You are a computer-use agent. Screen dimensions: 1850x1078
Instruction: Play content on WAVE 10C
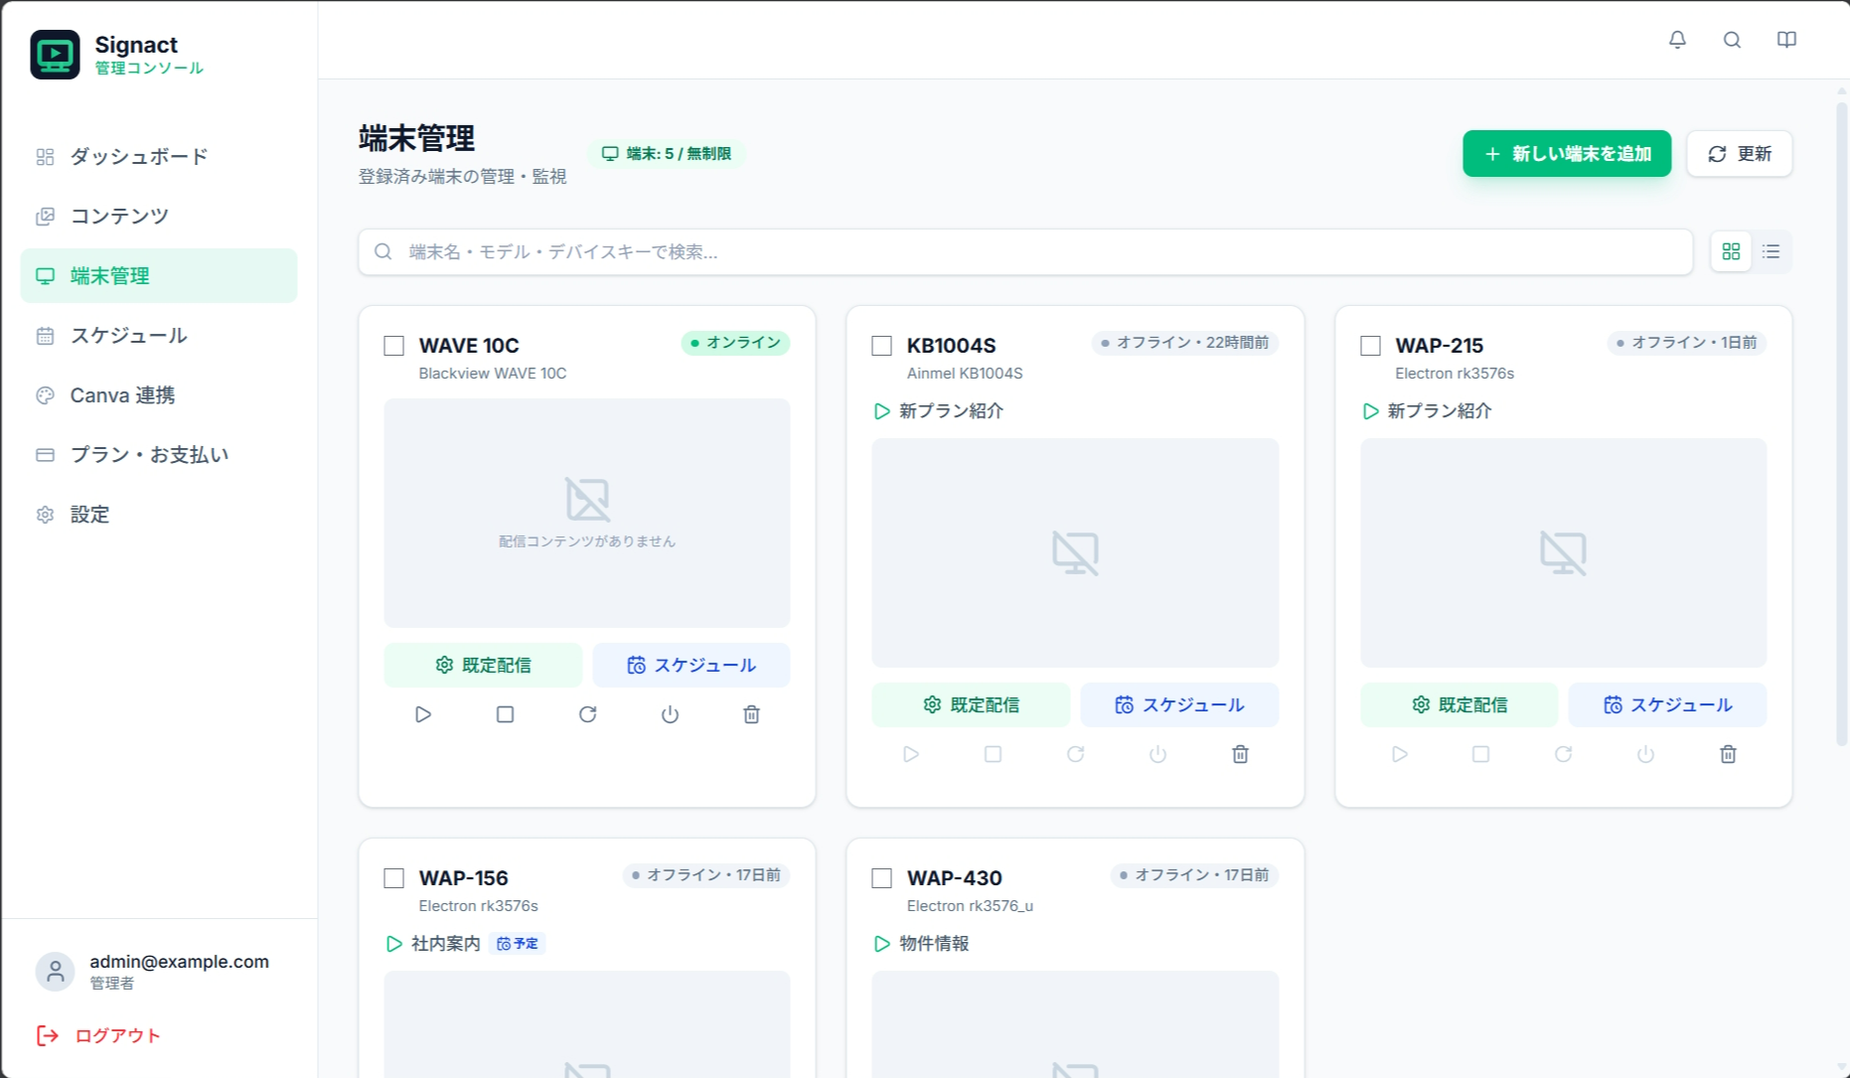coord(423,714)
